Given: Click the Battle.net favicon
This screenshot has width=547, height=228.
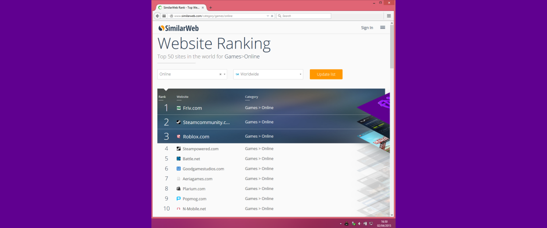Looking at the screenshot, I should 178,159.
